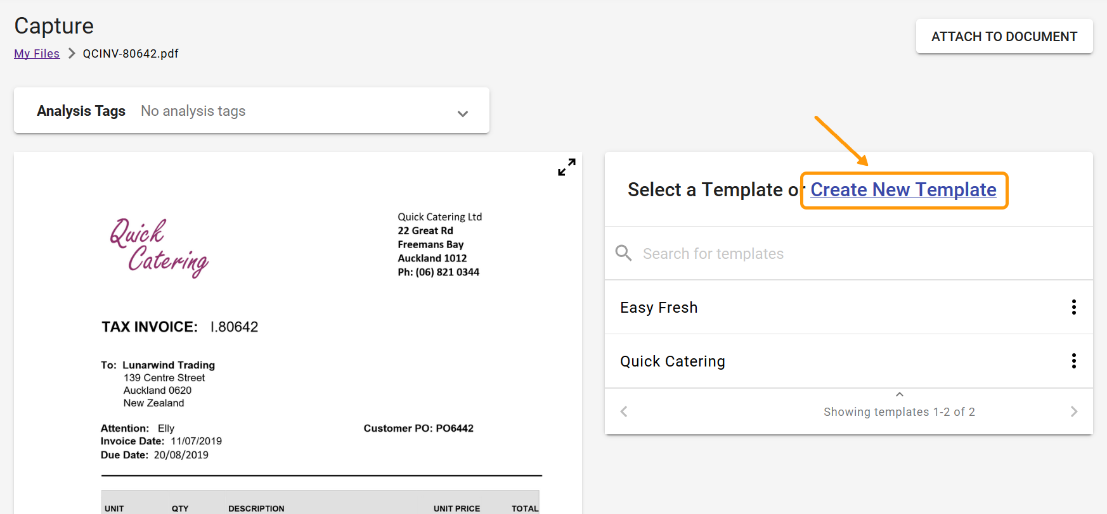This screenshot has width=1107, height=514.
Task: Click the magnifier icon beside template search
Action: tap(624, 253)
